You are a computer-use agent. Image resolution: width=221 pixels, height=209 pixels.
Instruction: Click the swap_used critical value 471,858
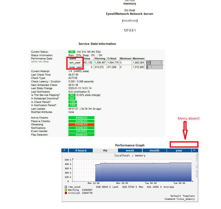tap(112, 67)
